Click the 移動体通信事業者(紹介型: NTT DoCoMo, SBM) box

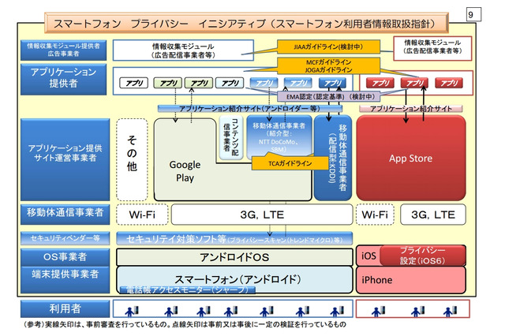[279, 136]
